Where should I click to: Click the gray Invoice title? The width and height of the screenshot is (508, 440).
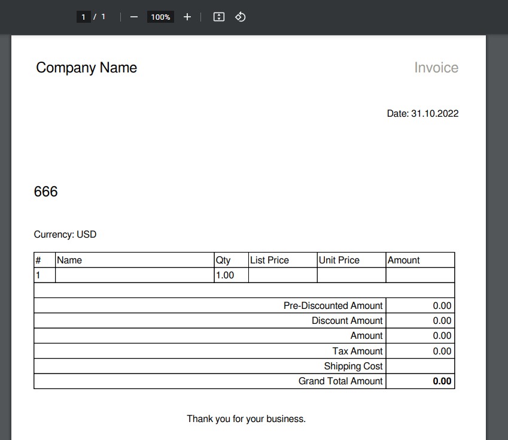pos(436,68)
